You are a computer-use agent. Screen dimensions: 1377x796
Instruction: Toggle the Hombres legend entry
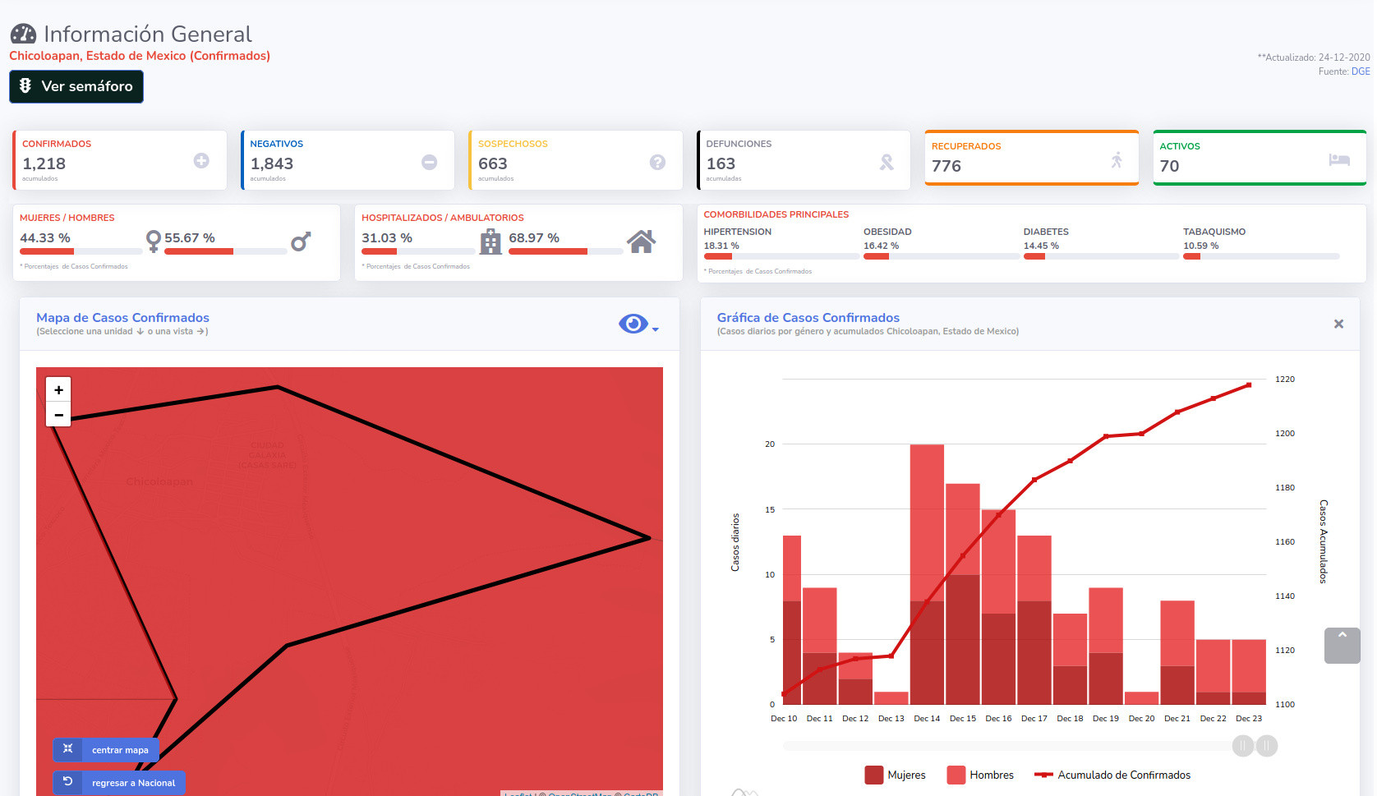980,775
